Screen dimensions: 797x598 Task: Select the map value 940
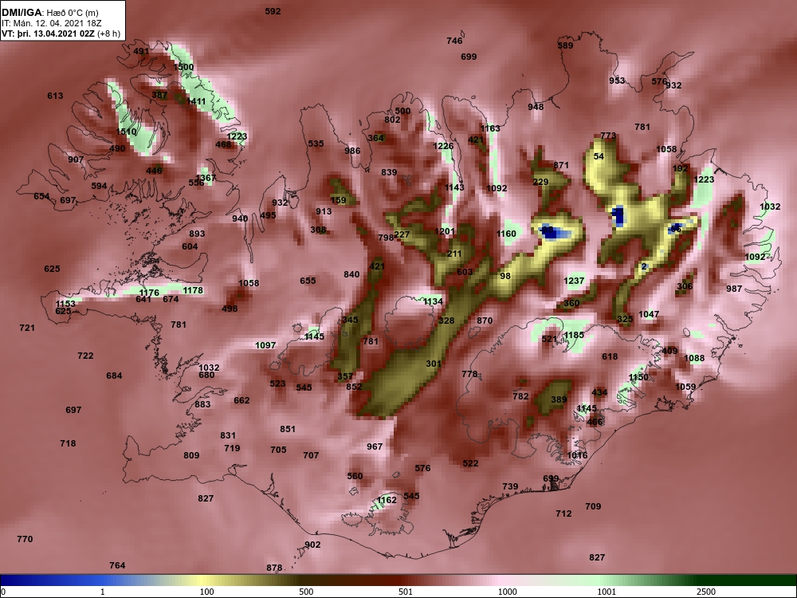point(240,218)
